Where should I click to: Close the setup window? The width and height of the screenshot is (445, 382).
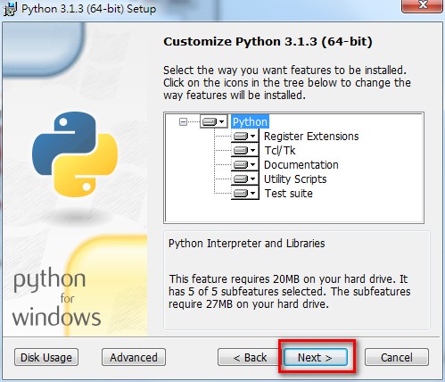(422, 5)
